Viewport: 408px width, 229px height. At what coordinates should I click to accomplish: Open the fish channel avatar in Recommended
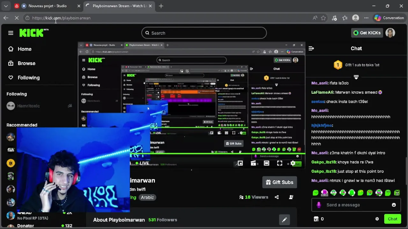pyautogui.click(x=11, y=150)
